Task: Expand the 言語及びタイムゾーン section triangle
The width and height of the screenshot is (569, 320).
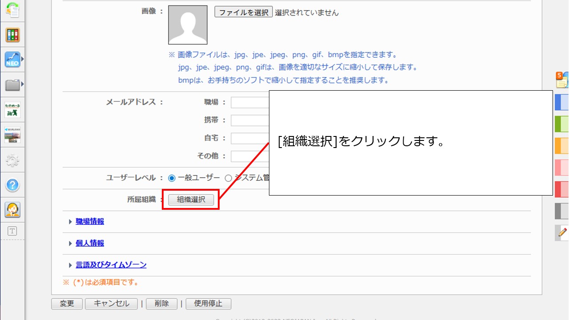Action: click(x=70, y=265)
